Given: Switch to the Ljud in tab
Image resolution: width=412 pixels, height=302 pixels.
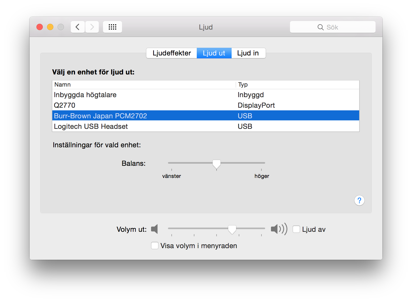Looking at the screenshot, I should pyautogui.click(x=248, y=53).
